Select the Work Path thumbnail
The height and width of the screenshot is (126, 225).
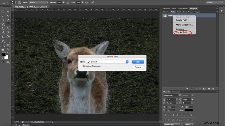tap(165, 16)
